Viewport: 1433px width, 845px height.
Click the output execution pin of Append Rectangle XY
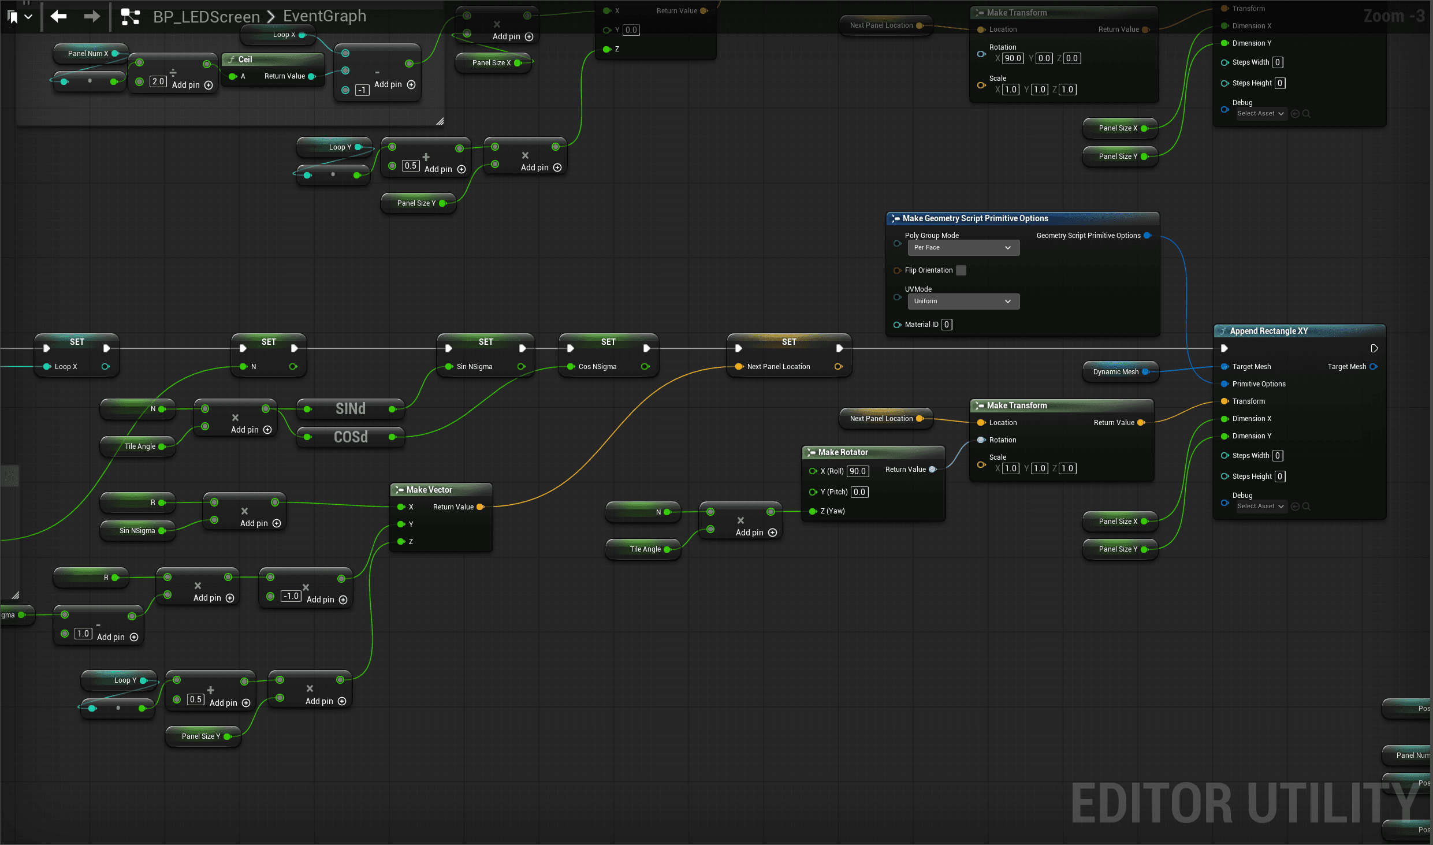(x=1374, y=348)
